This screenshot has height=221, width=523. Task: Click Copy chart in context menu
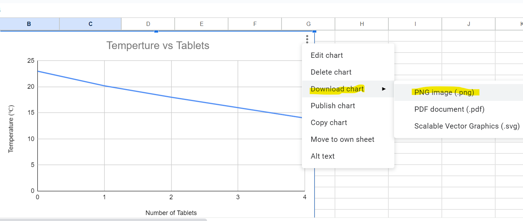coord(329,123)
